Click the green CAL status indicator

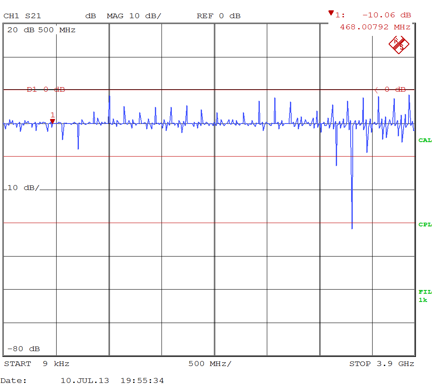(x=425, y=140)
